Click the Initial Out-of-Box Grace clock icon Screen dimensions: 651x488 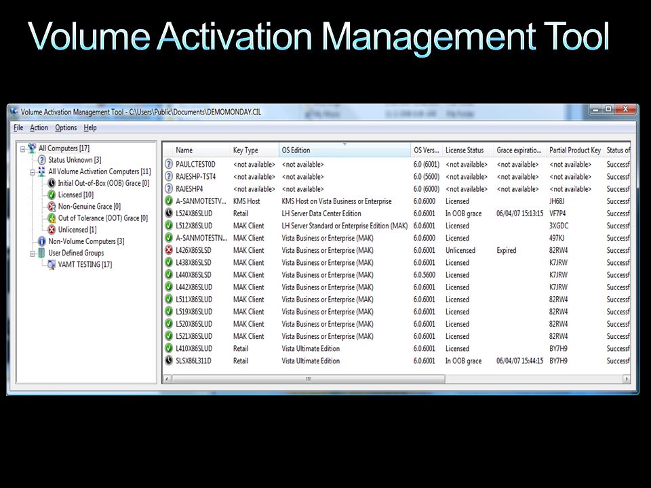coord(52,183)
